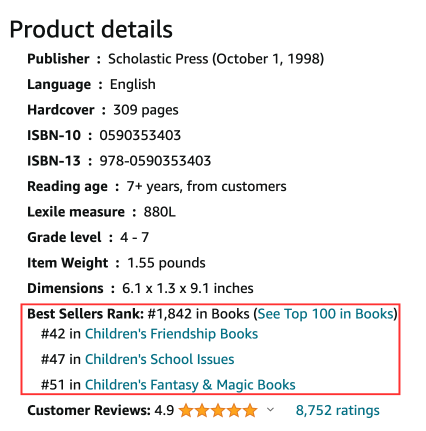
Task: Expand the rating breakdown chevron beside stars
Action: point(270,409)
